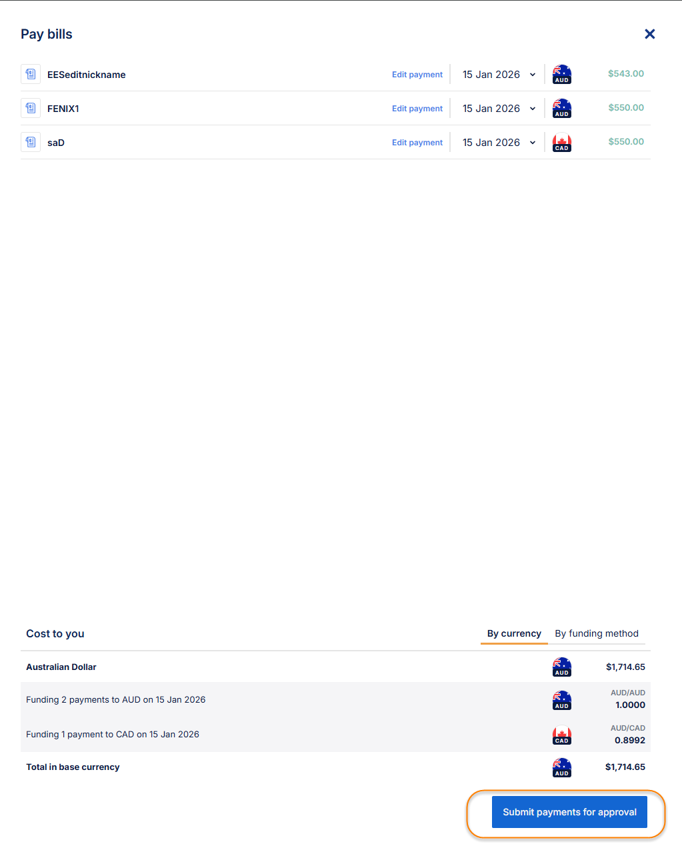Click the bill icon beside EESeditnickname

tap(31, 74)
